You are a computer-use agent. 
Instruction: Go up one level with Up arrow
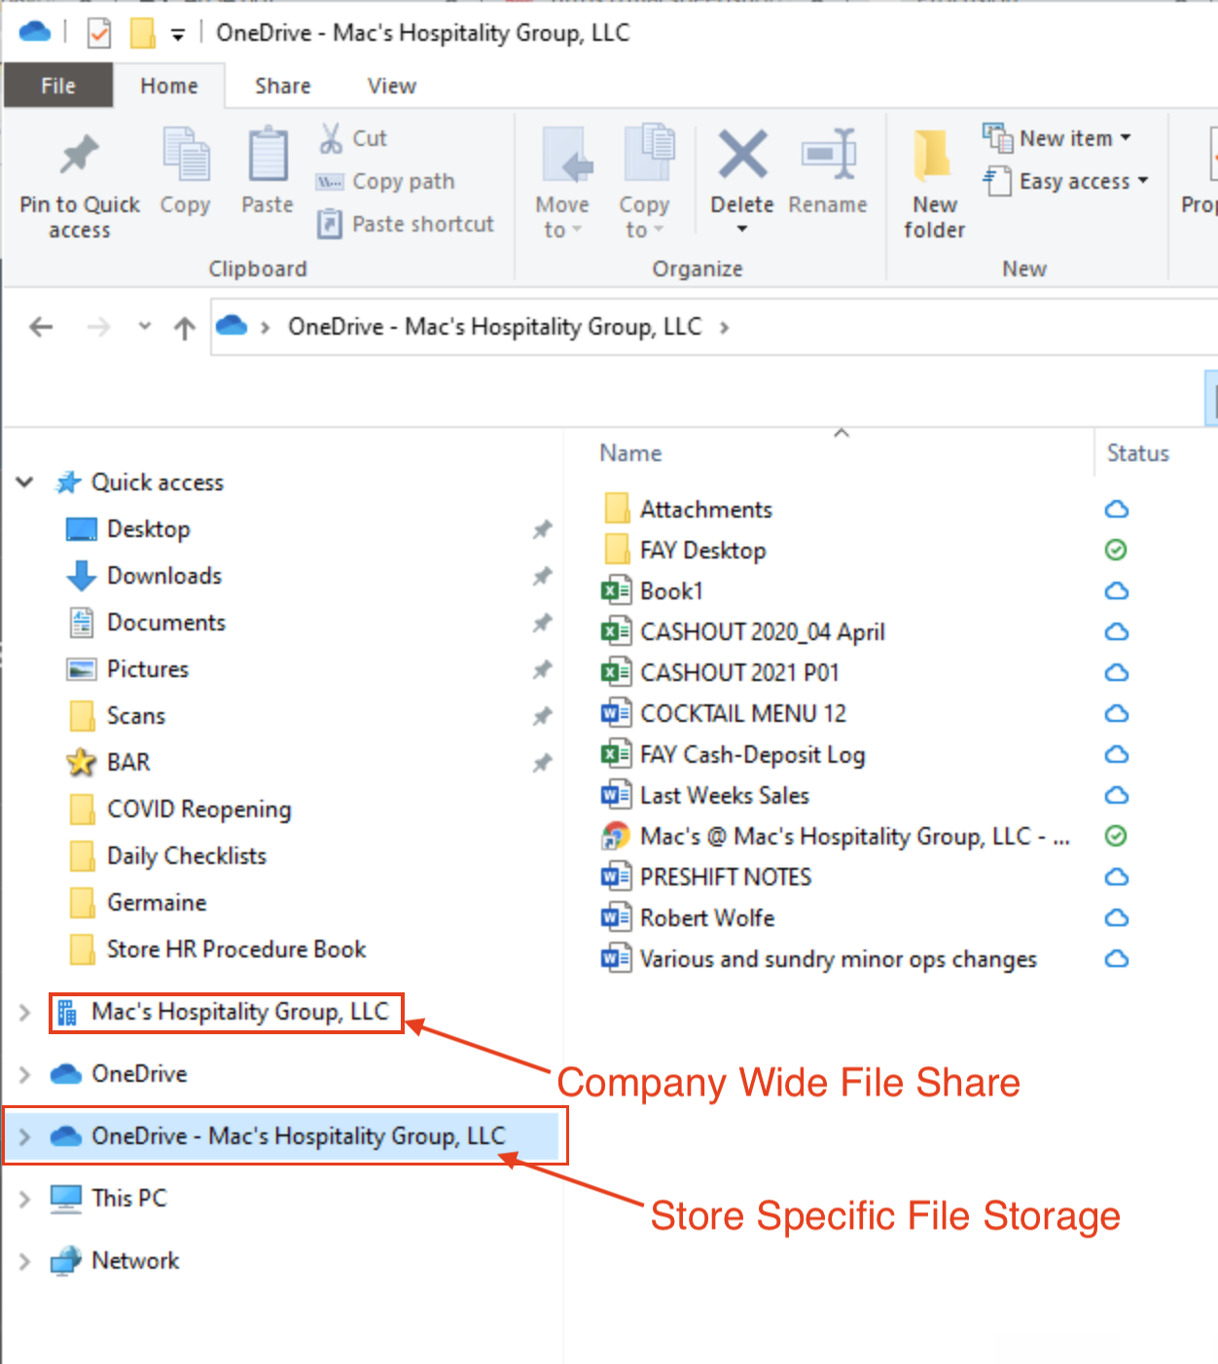[x=184, y=328]
